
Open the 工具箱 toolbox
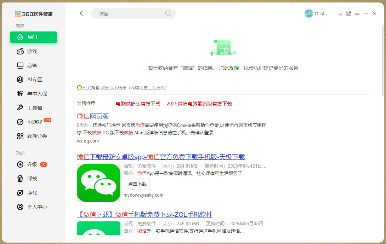tap(34, 108)
